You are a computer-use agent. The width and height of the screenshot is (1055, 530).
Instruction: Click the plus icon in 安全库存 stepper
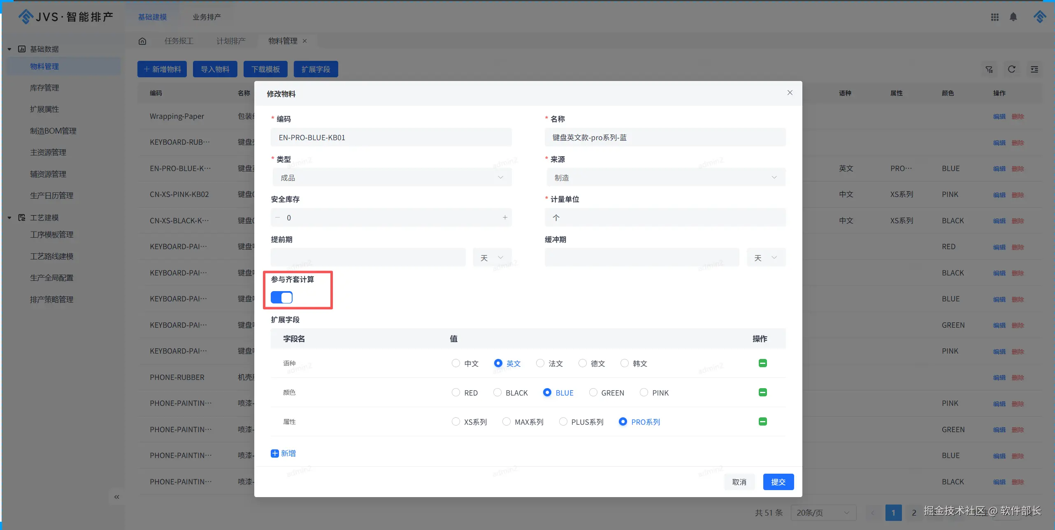click(x=505, y=218)
